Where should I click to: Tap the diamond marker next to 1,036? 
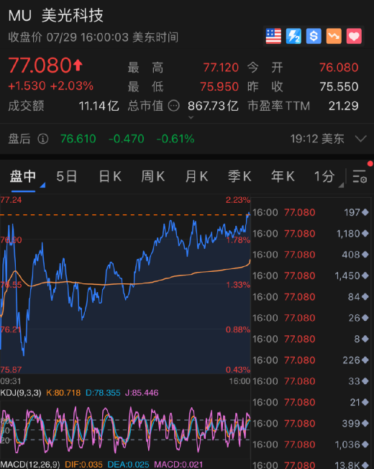pos(365,445)
